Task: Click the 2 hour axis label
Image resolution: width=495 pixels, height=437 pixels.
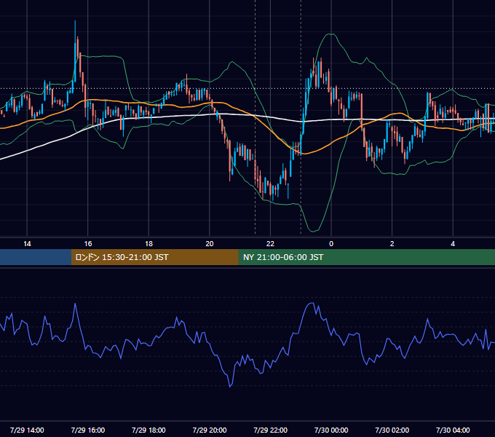Action: [392, 244]
